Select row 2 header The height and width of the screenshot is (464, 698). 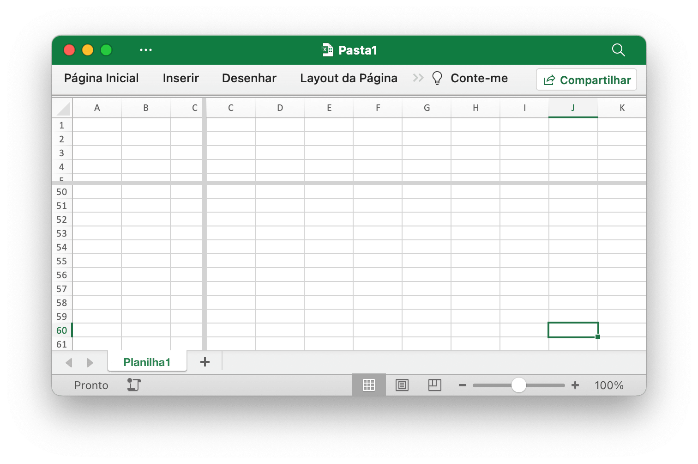click(62, 139)
